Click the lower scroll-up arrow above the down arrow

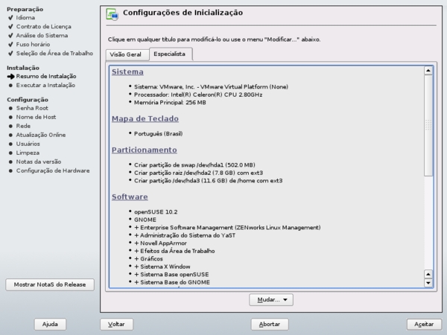(x=428, y=274)
